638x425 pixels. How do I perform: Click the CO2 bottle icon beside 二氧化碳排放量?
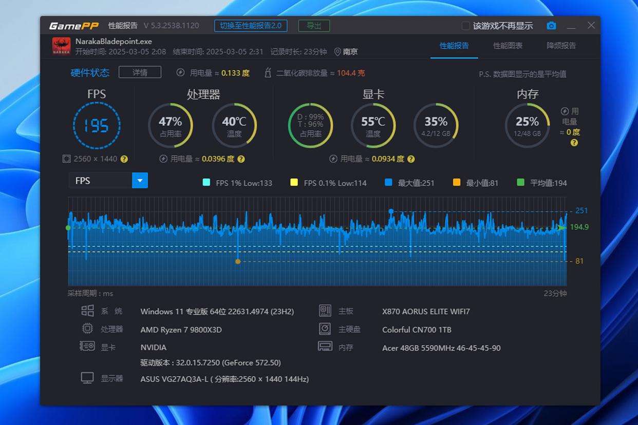[268, 73]
